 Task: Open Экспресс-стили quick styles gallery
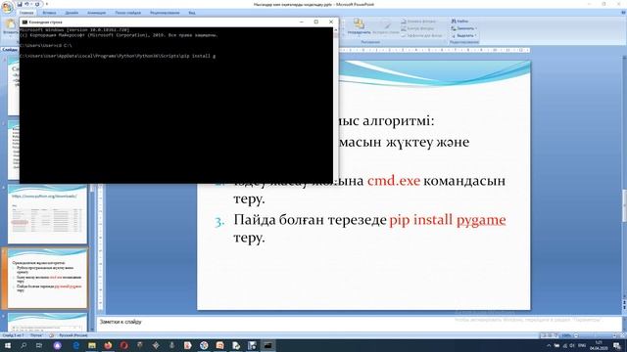click(x=386, y=26)
